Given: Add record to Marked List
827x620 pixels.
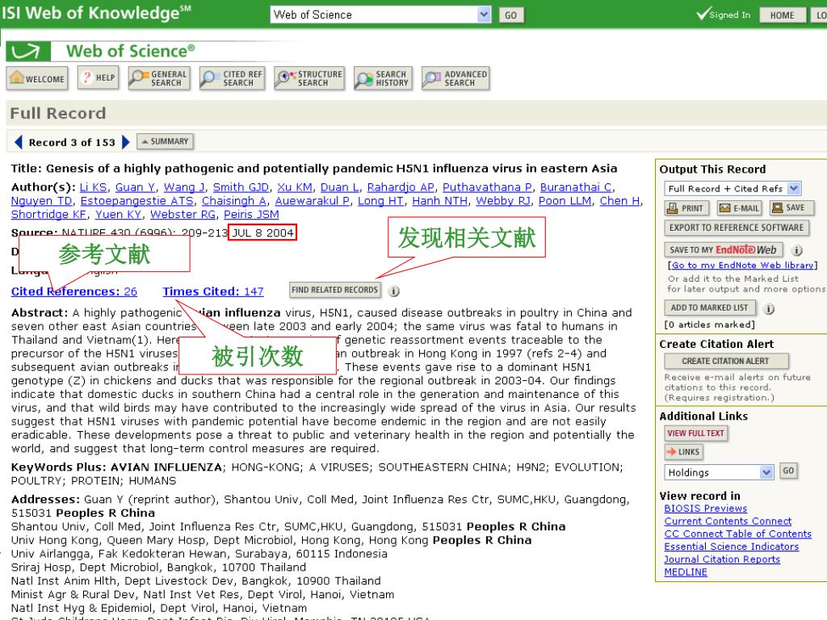Looking at the screenshot, I should pos(709,308).
